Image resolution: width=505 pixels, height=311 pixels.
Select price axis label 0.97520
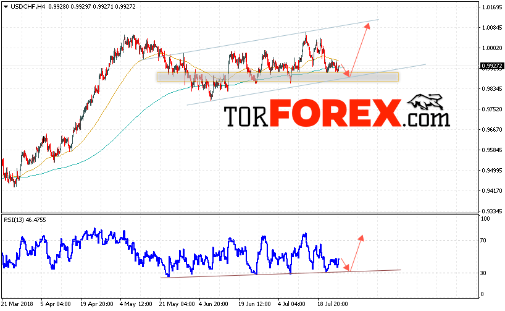pos(492,109)
